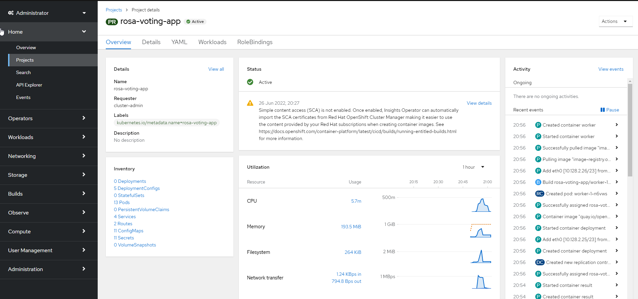The image size is (638, 299).
Task: Open the 1 hour time range dropdown
Action: (x=473, y=167)
